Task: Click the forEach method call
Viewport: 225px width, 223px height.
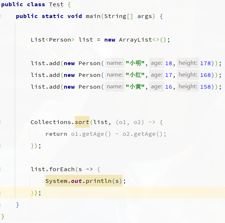Action: tap(62, 169)
